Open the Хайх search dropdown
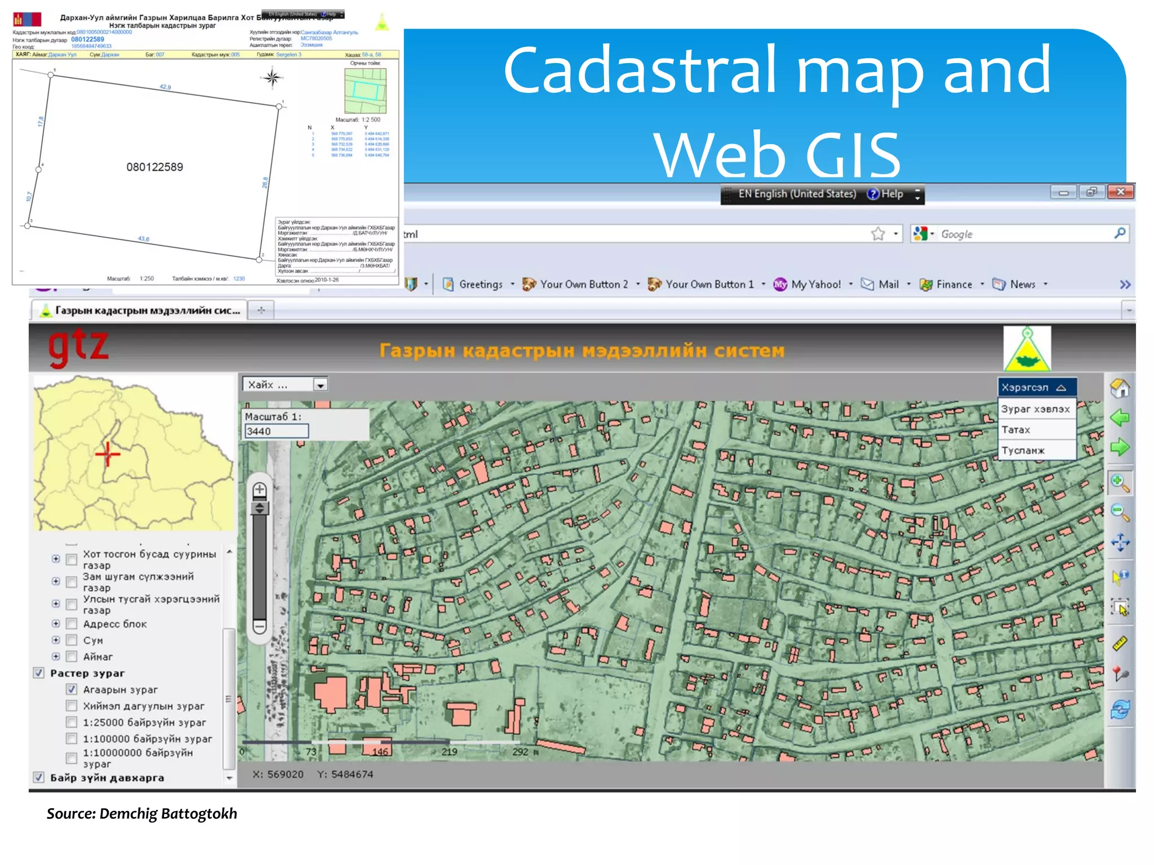This screenshot has width=1154, height=865. [320, 385]
